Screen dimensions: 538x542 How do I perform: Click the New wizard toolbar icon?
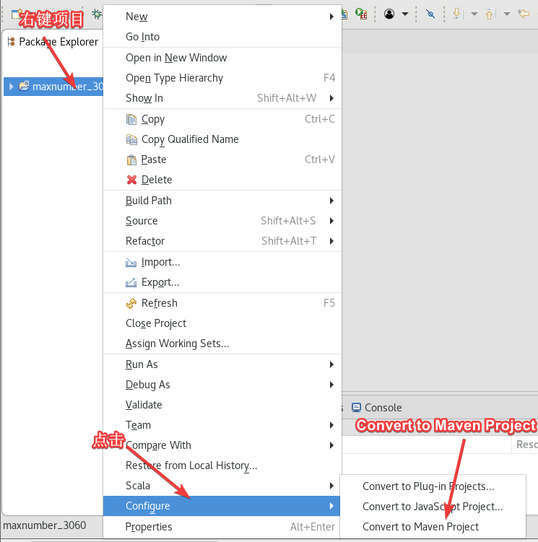click(x=15, y=14)
